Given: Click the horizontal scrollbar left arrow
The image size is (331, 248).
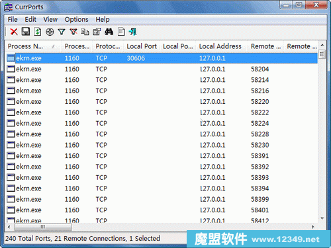Looking at the screenshot, I should pyautogui.click(x=9, y=227).
